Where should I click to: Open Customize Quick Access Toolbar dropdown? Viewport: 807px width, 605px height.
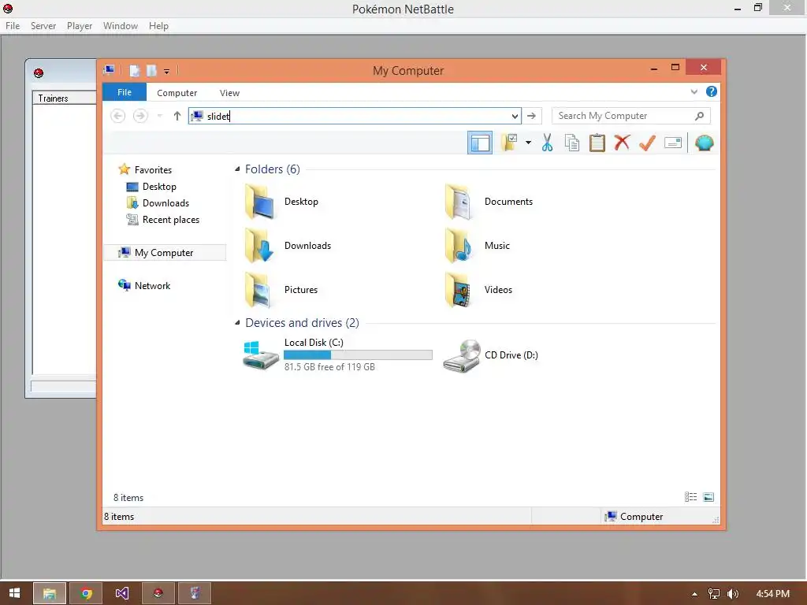click(x=167, y=72)
